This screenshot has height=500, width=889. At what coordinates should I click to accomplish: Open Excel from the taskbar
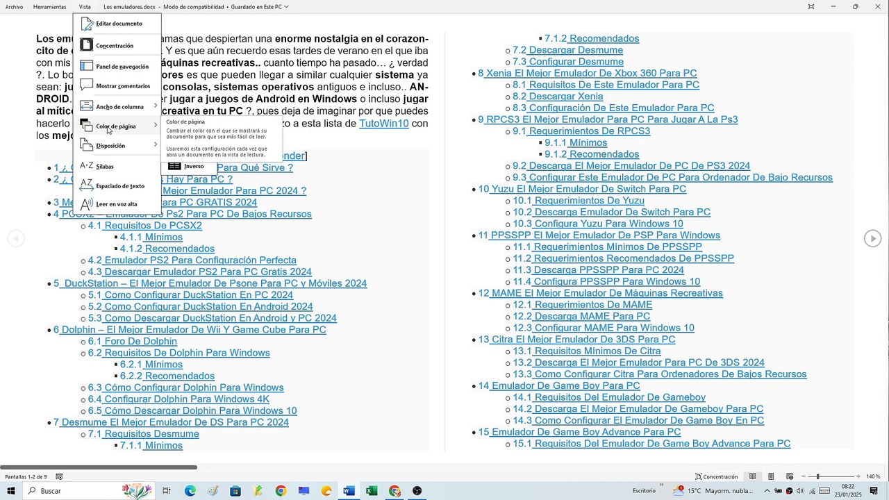point(372,491)
